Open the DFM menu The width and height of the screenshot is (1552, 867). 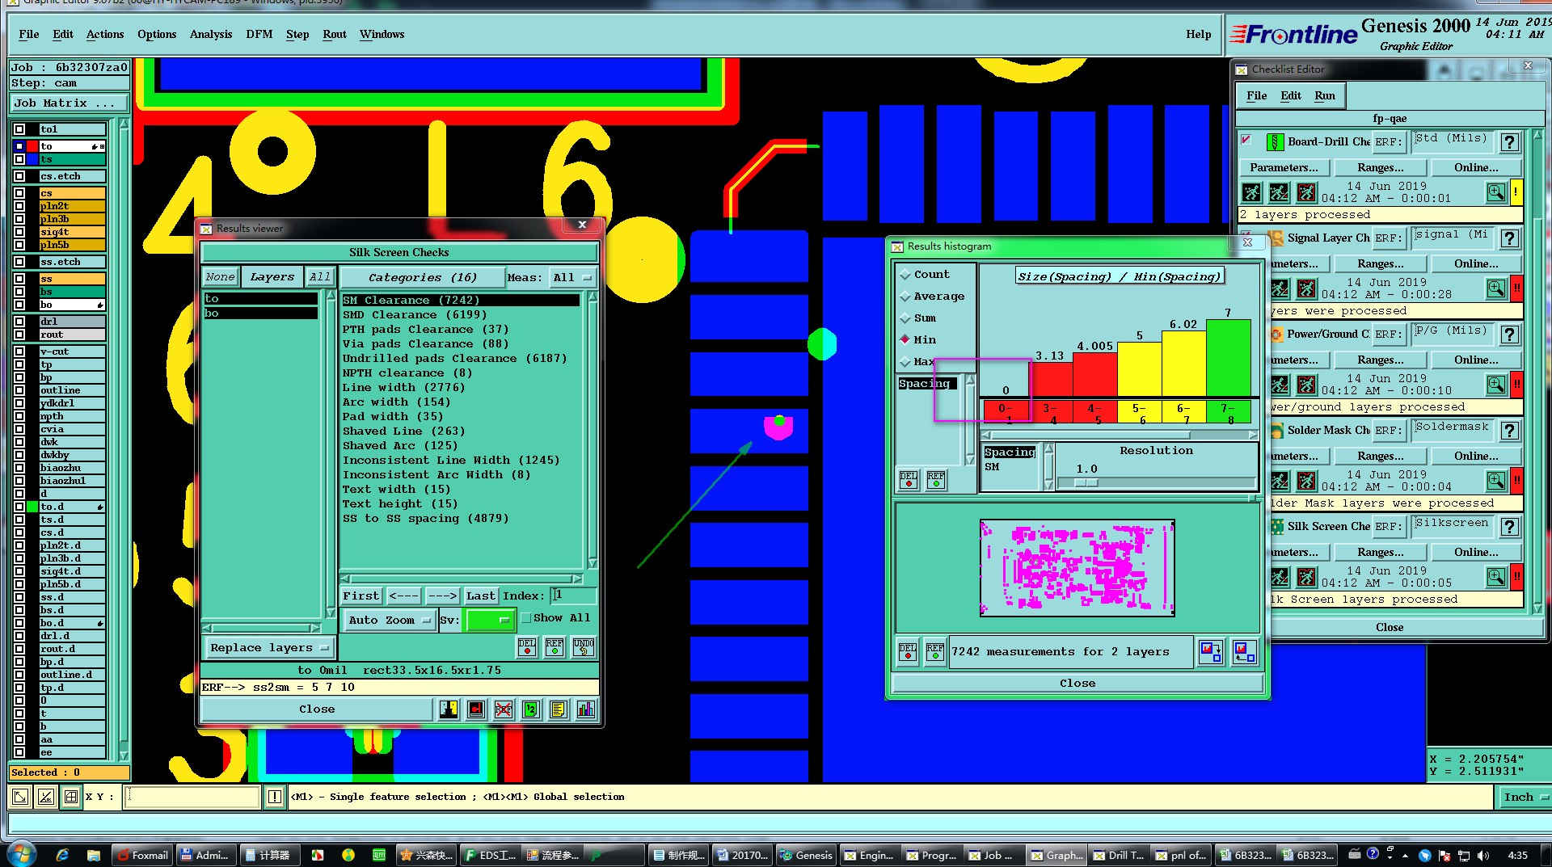tap(259, 34)
